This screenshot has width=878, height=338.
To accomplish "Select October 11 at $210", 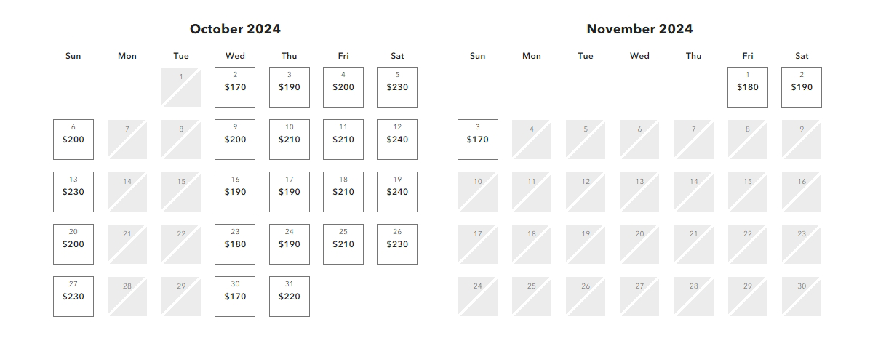I will point(343,140).
